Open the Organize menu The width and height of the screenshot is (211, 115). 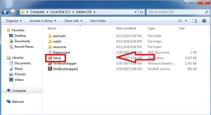pos(14,21)
